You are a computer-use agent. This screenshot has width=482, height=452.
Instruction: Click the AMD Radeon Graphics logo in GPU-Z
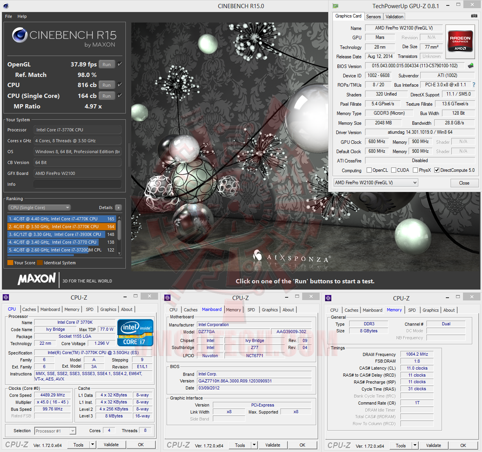pos(460,40)
